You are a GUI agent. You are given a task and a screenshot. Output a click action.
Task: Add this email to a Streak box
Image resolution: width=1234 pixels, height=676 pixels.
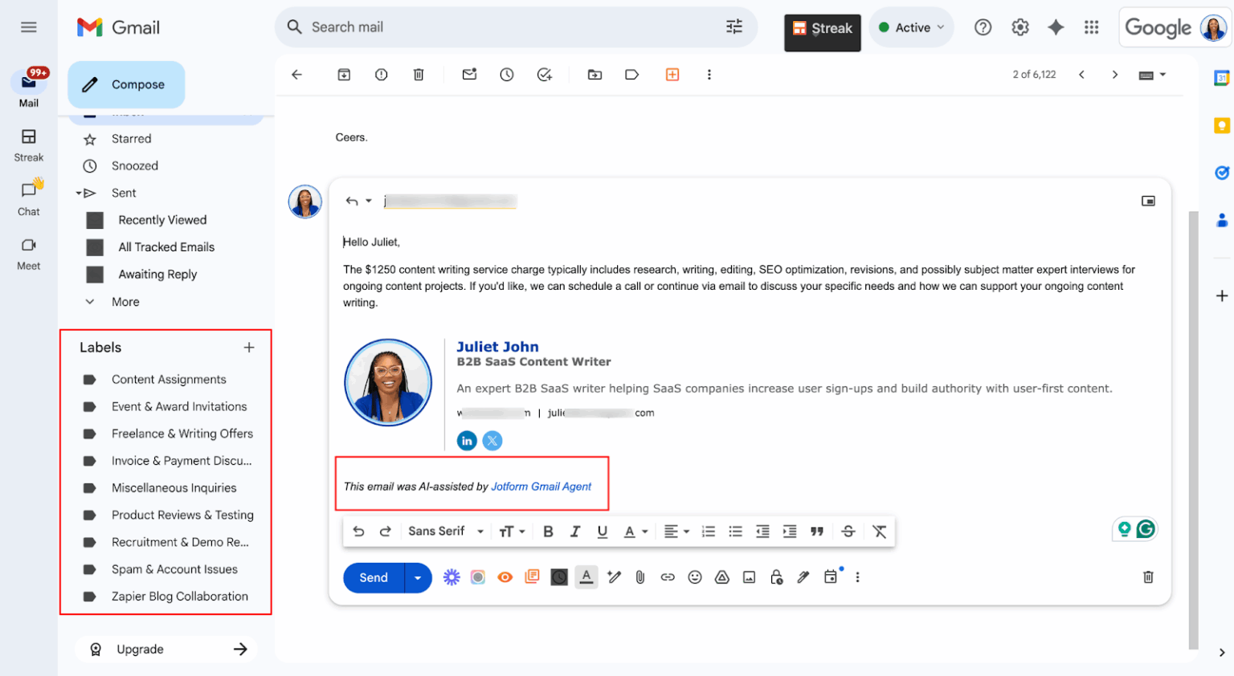point(672,74)
